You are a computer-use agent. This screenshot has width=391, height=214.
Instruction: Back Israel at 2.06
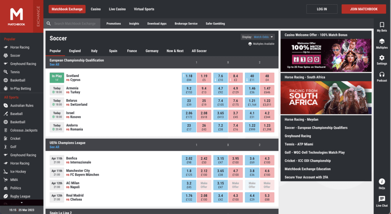click(x=189, y=115)
